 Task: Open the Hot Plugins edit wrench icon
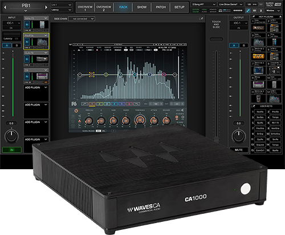(253, 17)
